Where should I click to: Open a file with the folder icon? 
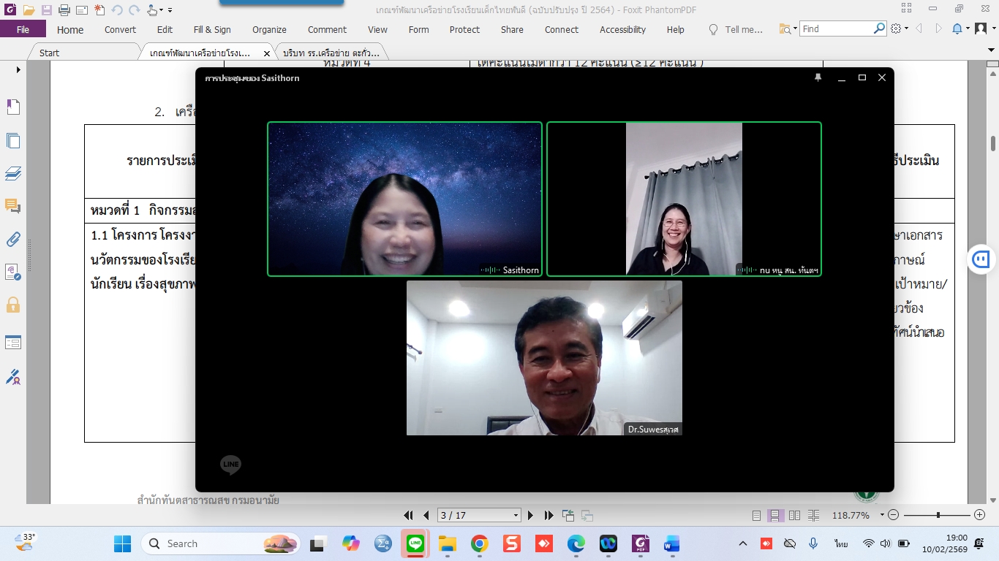tap(29, 10)
